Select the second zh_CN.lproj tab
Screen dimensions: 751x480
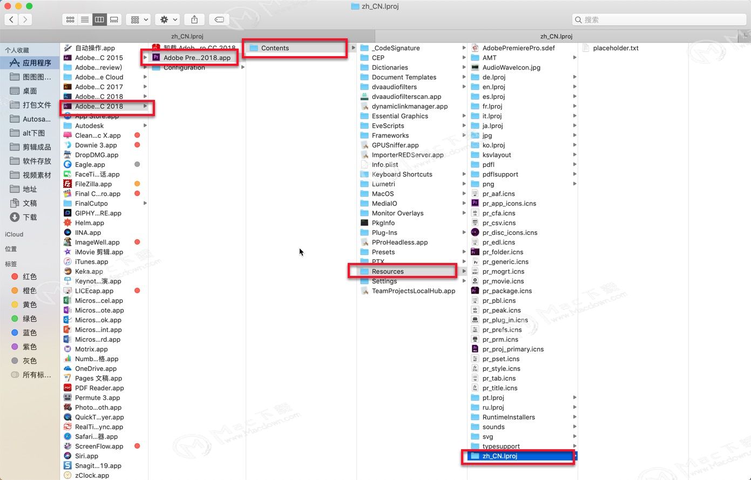pyautogui.click(x=556, y=37)
